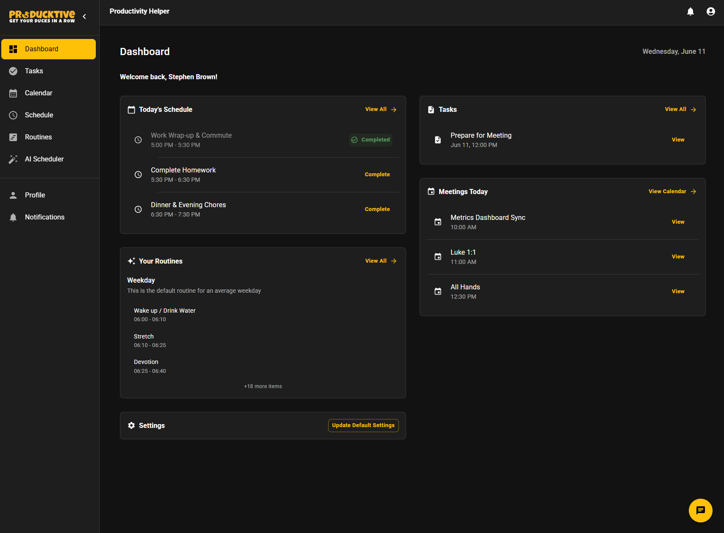Mark Complete Homework as complete
The image size is (724, 533).
pos(377,174)
